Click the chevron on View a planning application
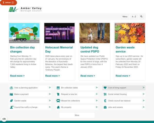154x123 pixels. click(x=50, y=87)
